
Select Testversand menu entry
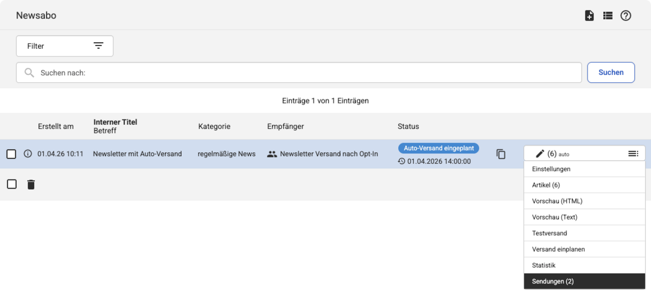pos(584,233)
